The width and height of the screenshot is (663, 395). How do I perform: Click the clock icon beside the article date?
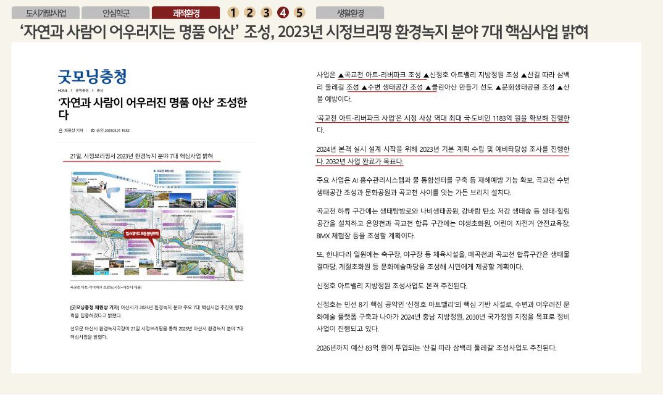[x=93, y=130]
